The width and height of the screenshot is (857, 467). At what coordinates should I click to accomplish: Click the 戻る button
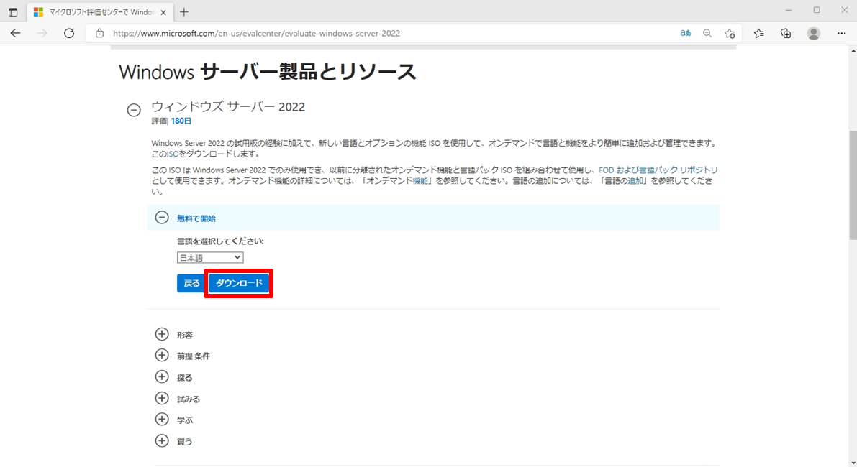pyautogui.click(x=191, y=283)
